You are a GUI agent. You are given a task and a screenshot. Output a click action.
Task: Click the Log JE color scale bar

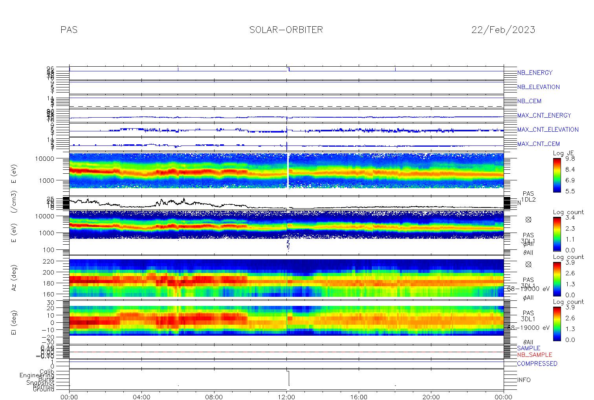[x=557, y=175]
